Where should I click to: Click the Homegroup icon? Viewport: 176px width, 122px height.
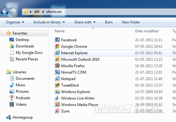point(9,117)
